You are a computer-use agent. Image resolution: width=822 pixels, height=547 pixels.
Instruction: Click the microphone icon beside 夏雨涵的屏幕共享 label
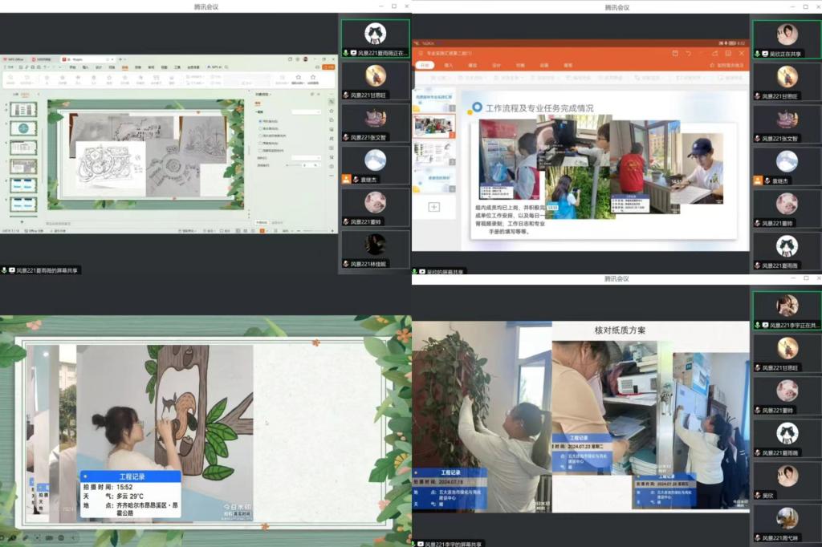click(5, 270)
